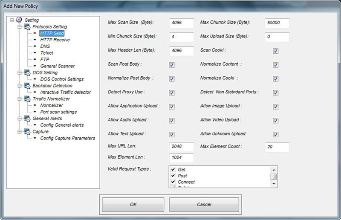Image resolution: width=341 pixels, height=220 pixels.
Task: Click the OK button
Action: pos(133,205)
